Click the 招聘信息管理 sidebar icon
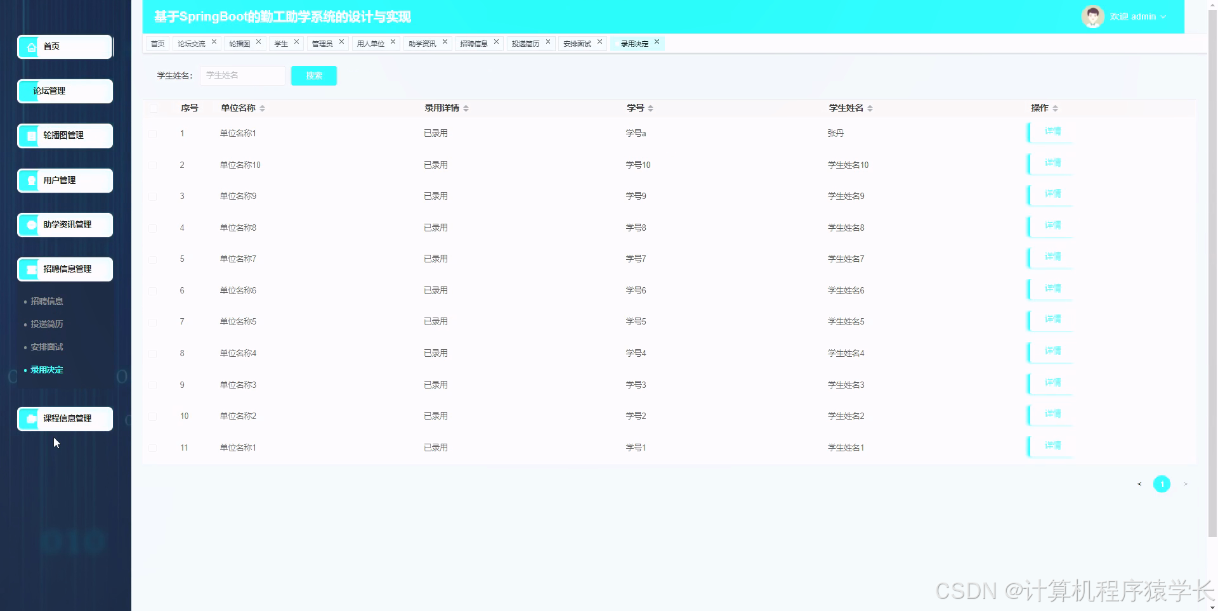The height and width of the screenshot is (611, 1218). tap(31, 269)
